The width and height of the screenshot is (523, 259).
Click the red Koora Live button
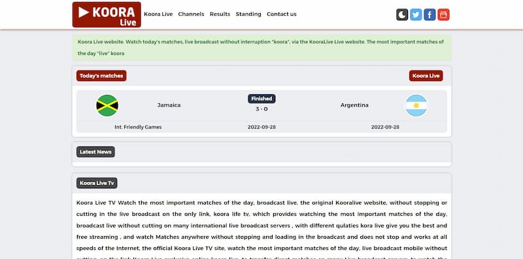click(x=426, y=76)
